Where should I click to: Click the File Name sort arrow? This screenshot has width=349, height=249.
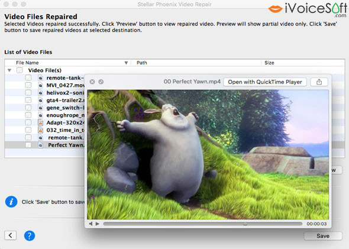tap(126, 63)
